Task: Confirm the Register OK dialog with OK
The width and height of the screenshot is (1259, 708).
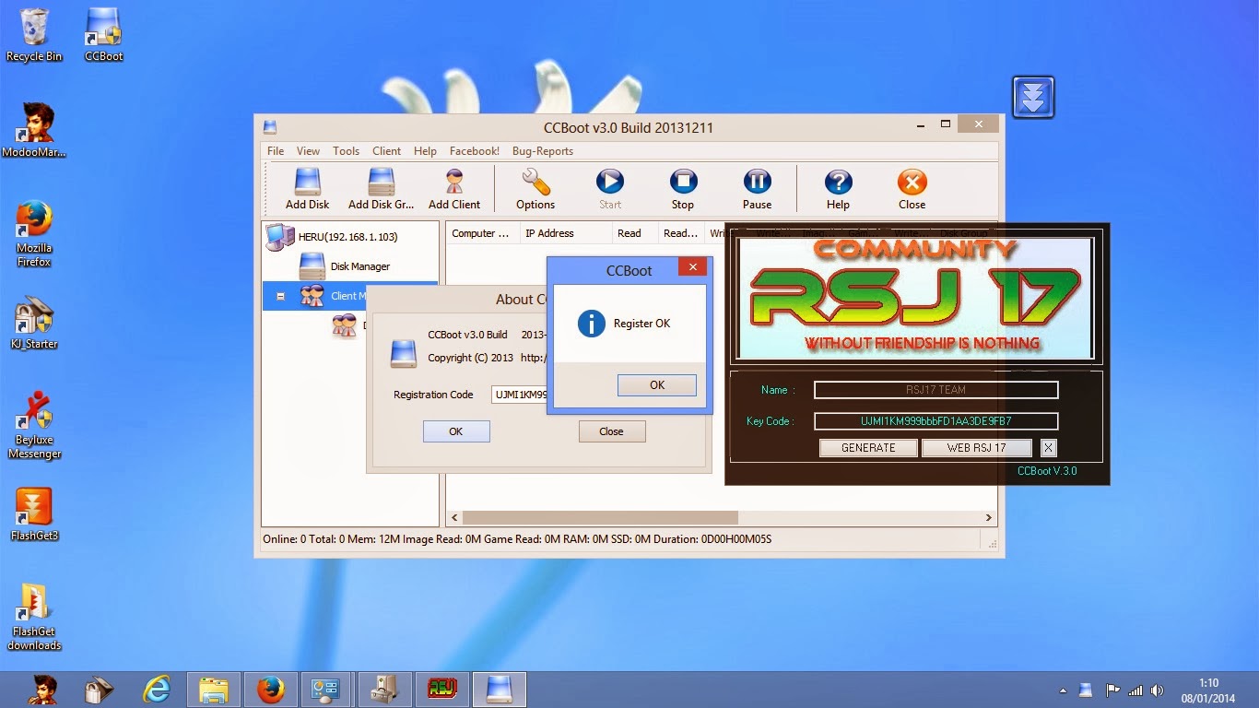Action: point(656,385)
